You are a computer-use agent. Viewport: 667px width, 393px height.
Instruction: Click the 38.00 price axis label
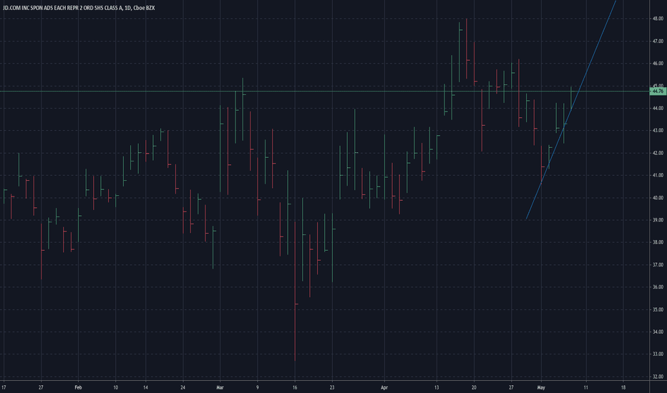click(x=658, y=242)
